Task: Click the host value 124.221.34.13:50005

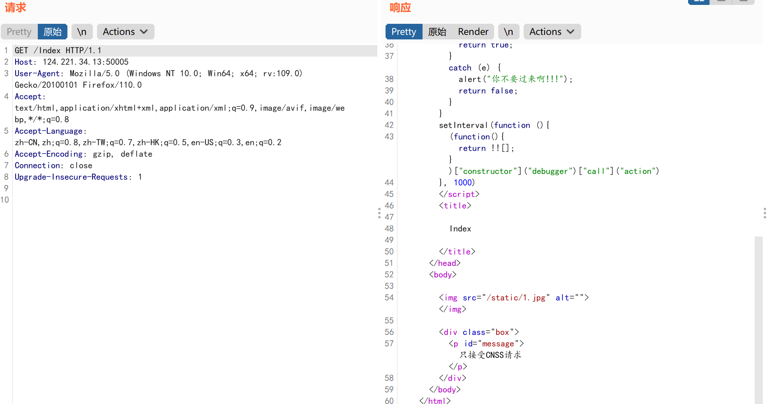Action: 85,62
